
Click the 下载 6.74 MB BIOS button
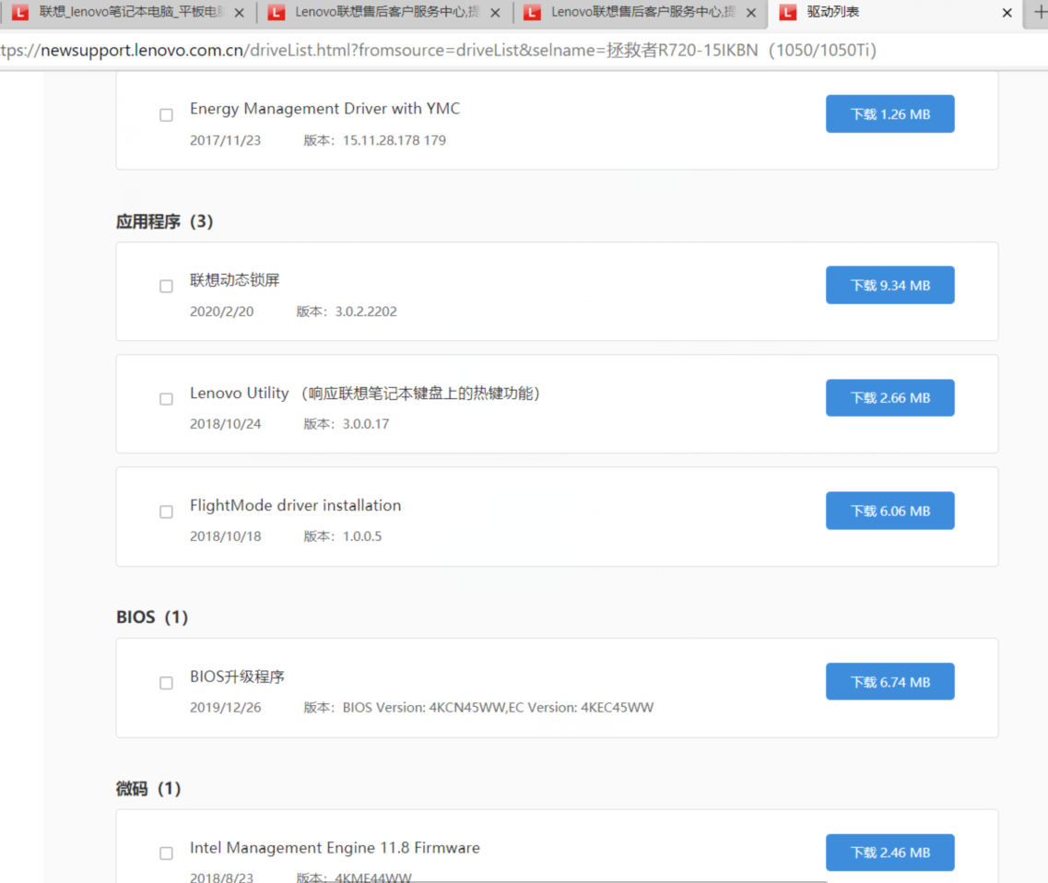pyautogui.click(x=889, y=682)
